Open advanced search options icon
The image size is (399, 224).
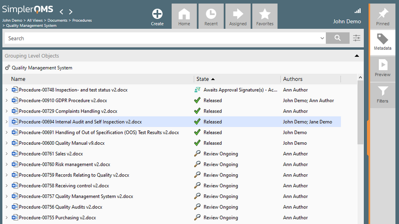point(356,39)
